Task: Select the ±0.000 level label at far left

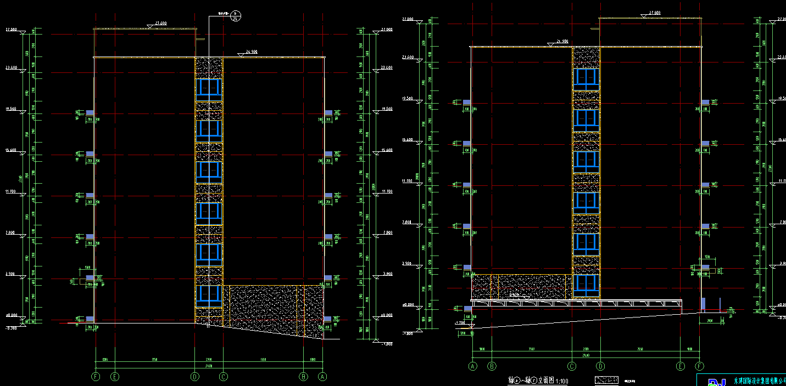Action: 12,315
